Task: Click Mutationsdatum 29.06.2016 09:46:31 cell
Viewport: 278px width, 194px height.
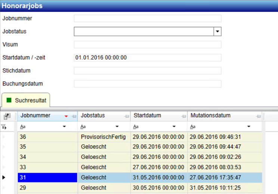Action: click(x=225, y=137)
